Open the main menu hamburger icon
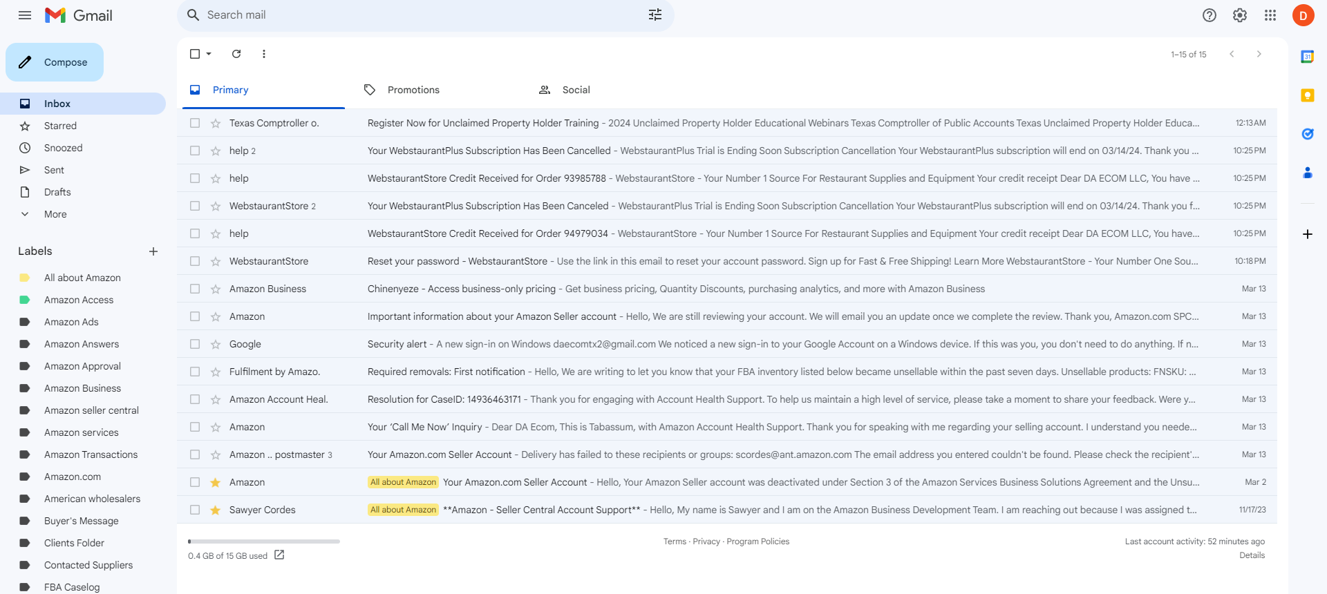This screenshot has width=1327, height=594. tap(25, 15)
